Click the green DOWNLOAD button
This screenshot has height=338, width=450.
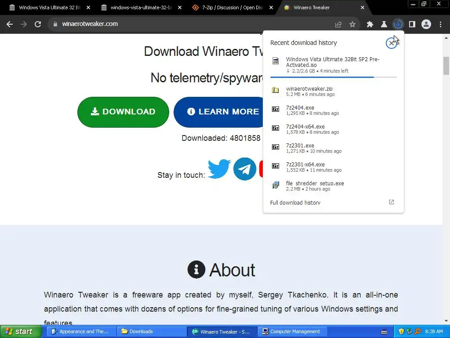click(x=123, y=112)
